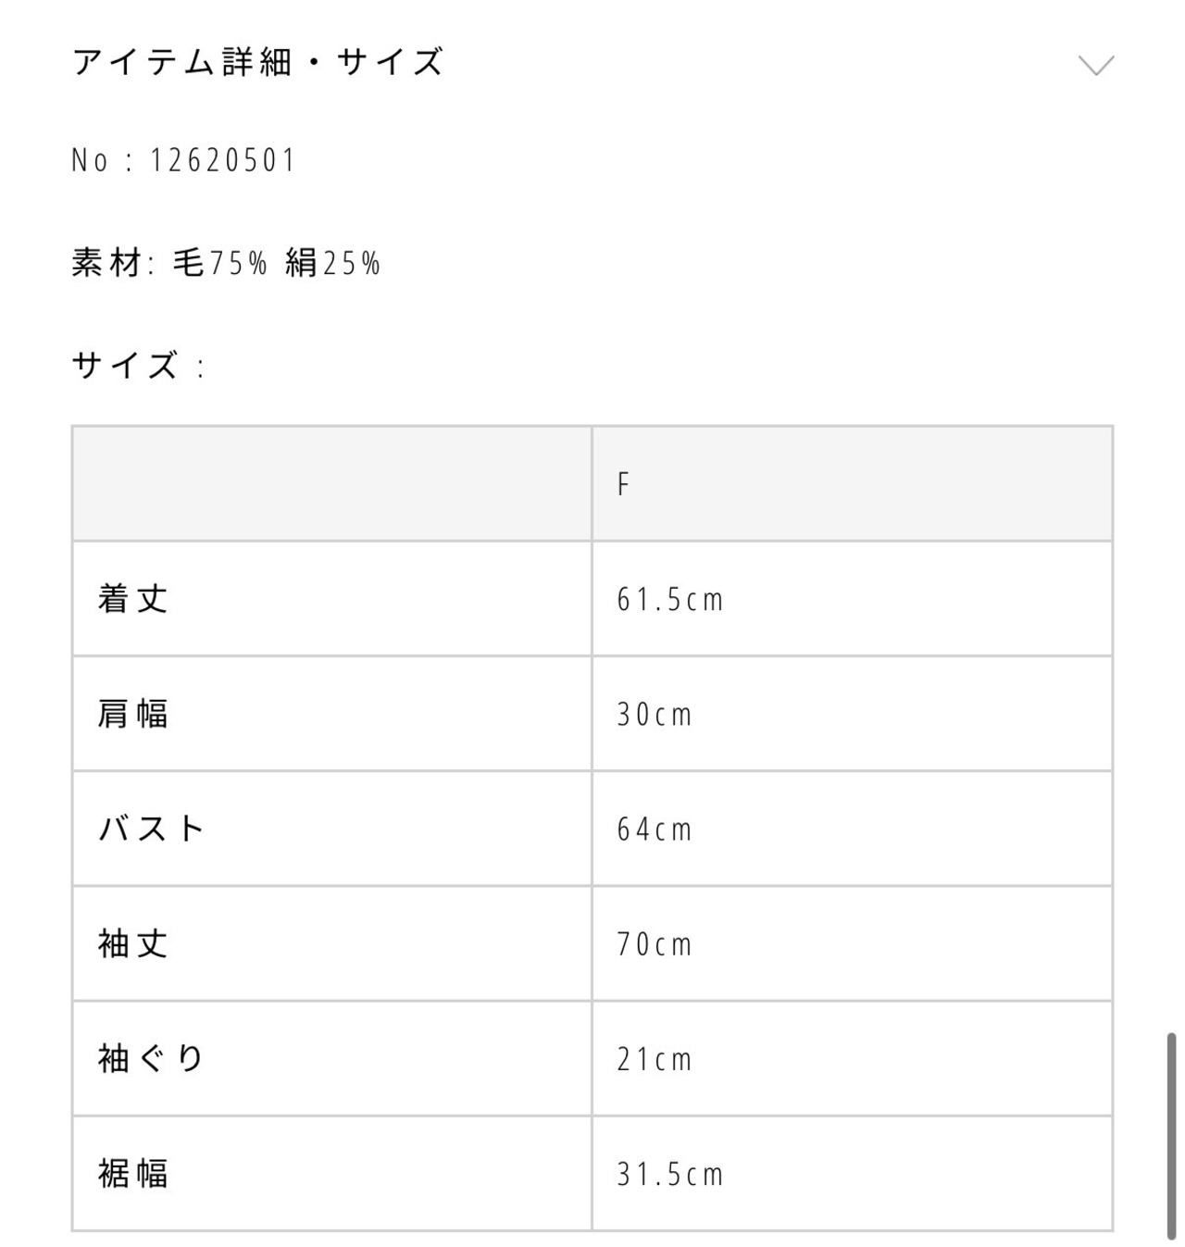This screenshot has width=1185, height=1247.
Task: Collapse the アイテム詳細・サイズ section chevron
Action: click(x=1096, y=65)
